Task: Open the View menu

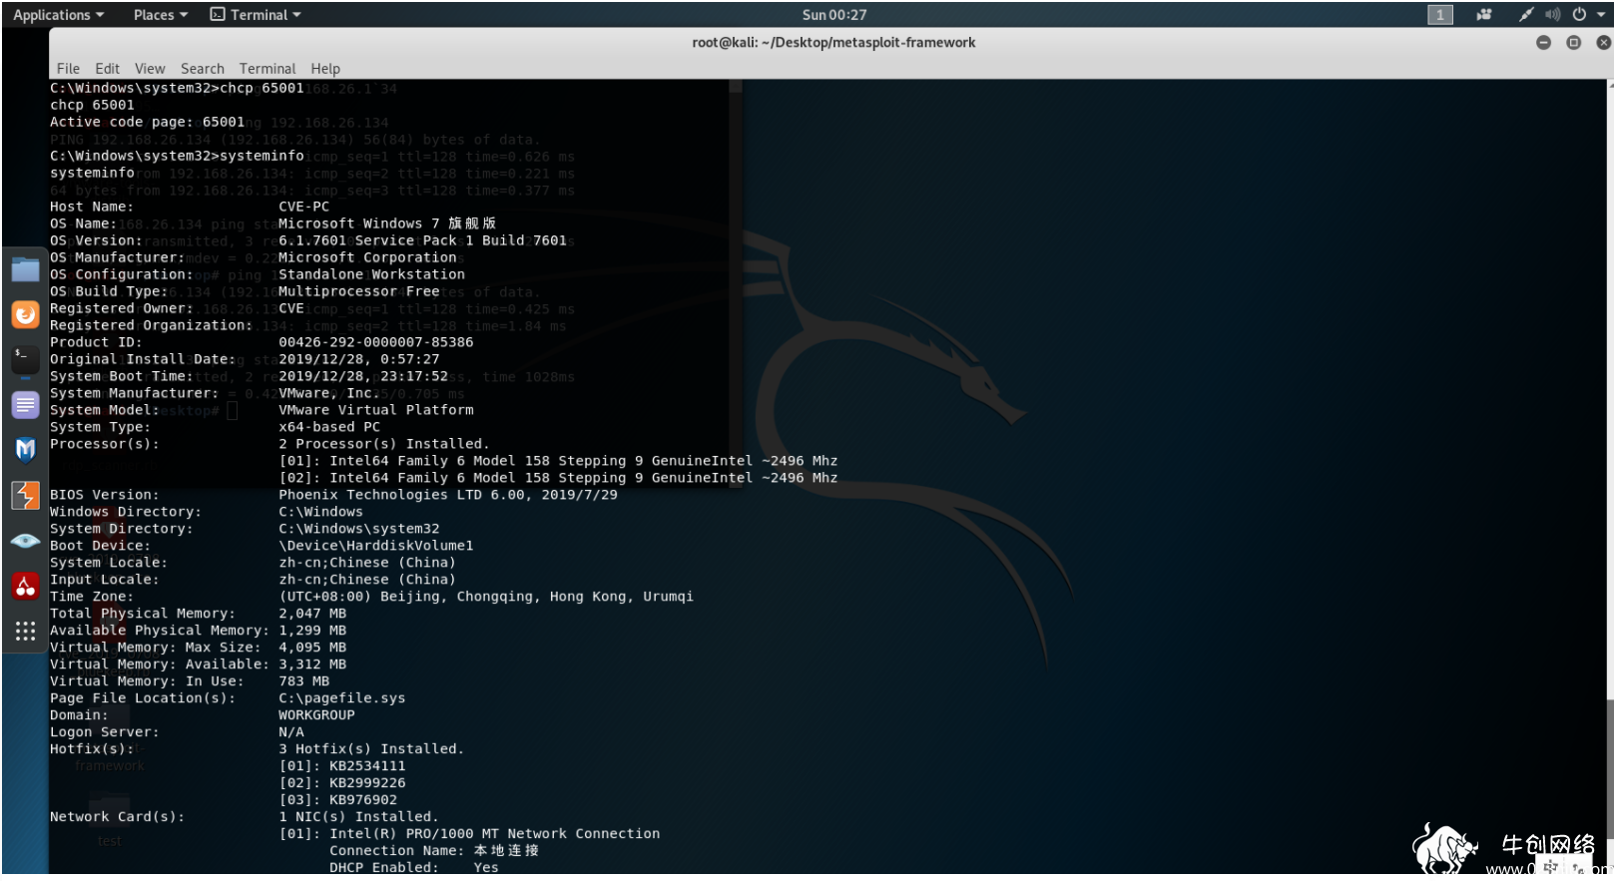Action: [150, 69]
